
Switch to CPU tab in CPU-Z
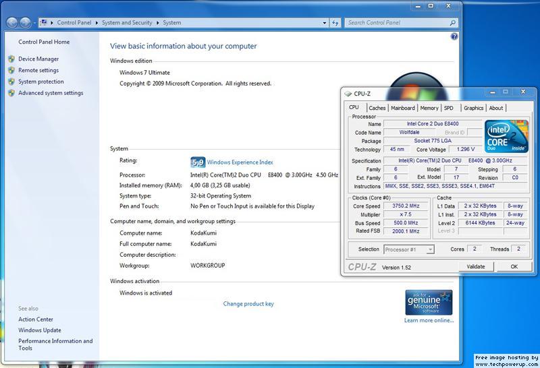354,107
